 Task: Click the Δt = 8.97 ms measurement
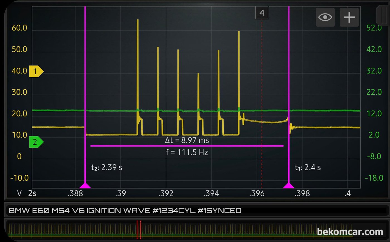point(187,140)
